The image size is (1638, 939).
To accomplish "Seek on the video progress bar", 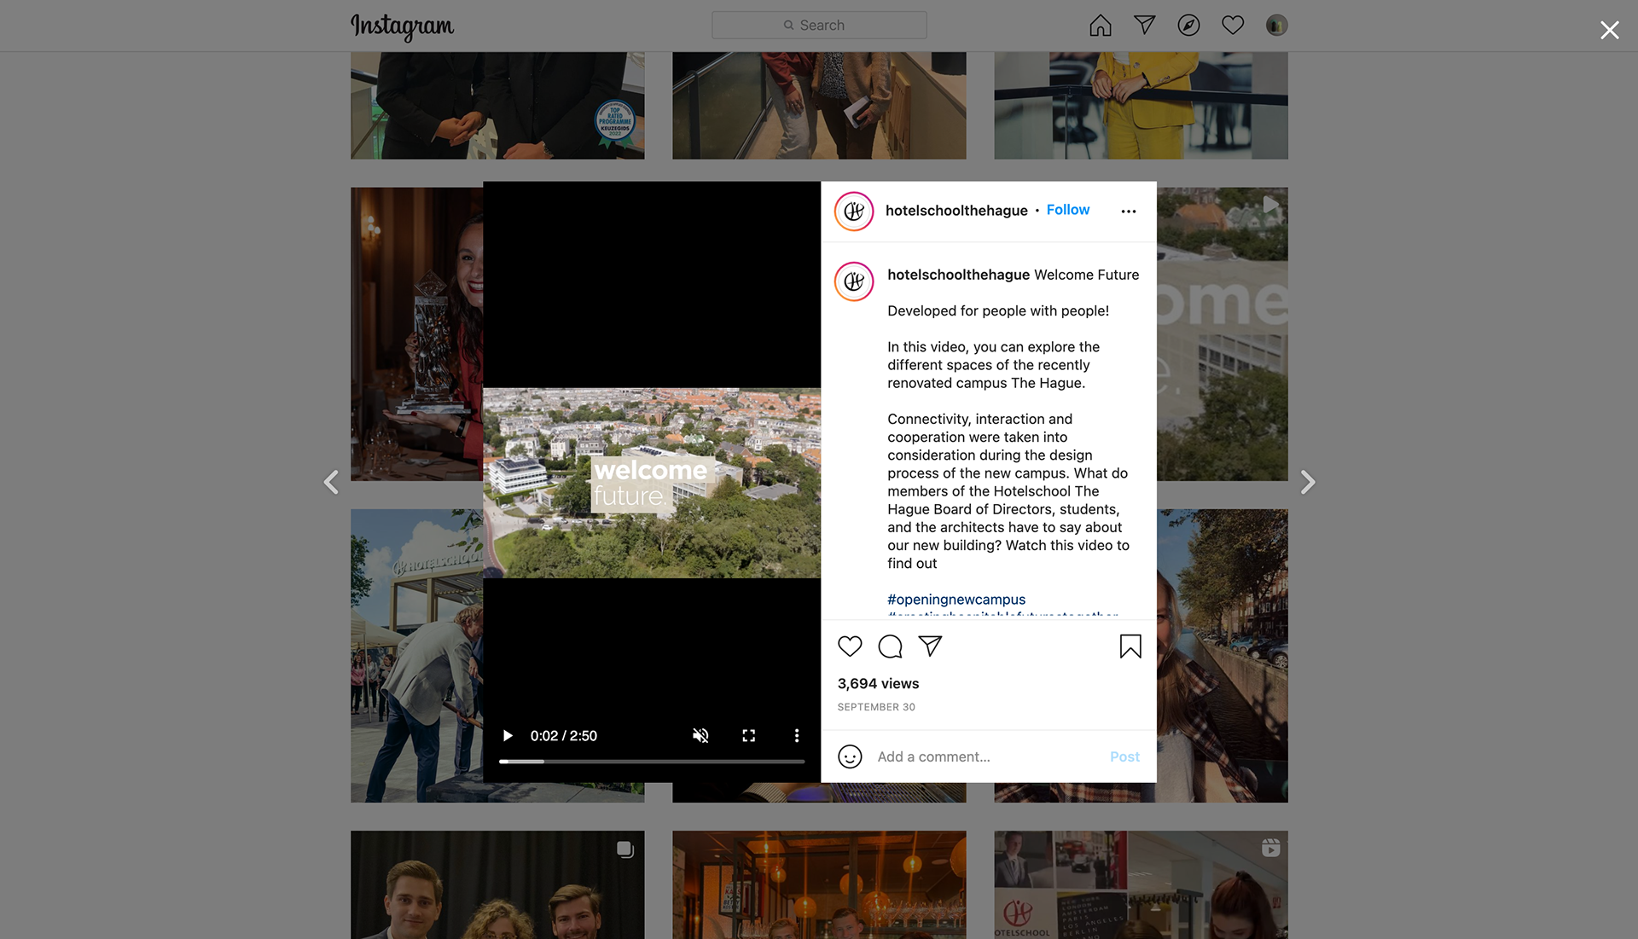I will 652,761.
